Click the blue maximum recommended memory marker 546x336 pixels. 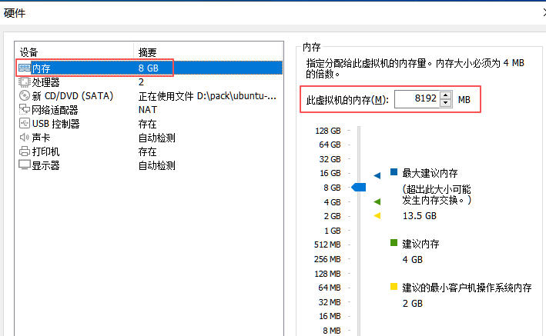(x=377, y=175)
